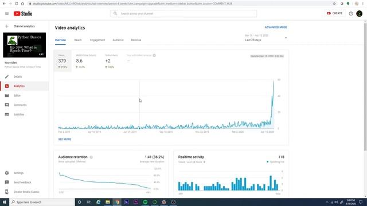Select the Views metric card showing 379
This screenshot has height=206, width=367.
pos(63,61)
